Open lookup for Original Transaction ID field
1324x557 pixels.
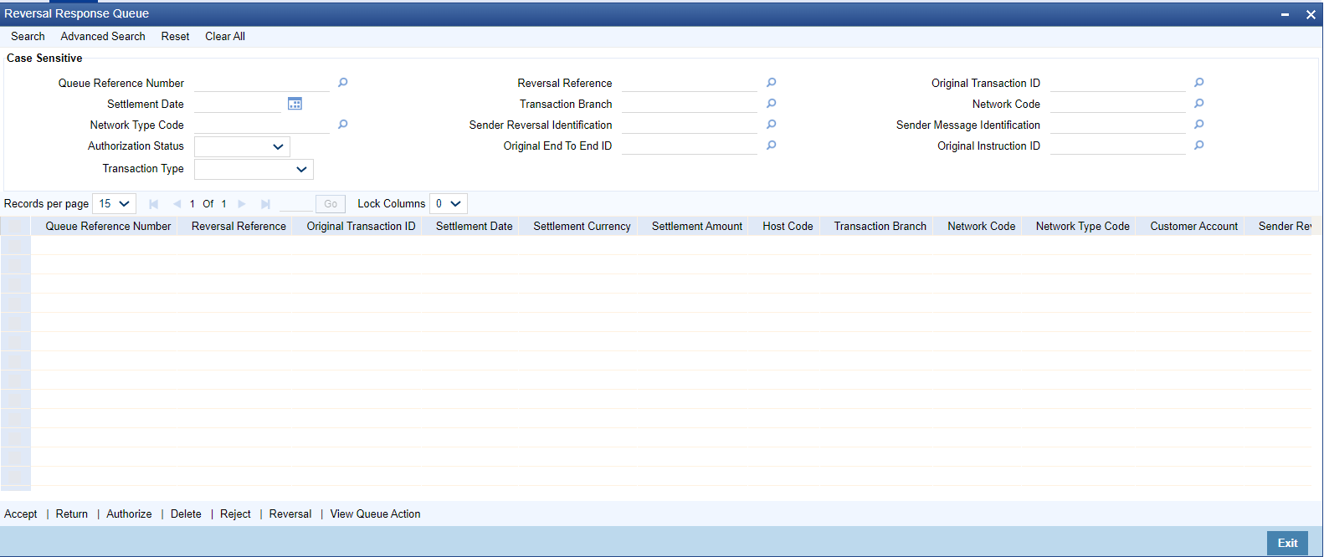(1198, 83)
